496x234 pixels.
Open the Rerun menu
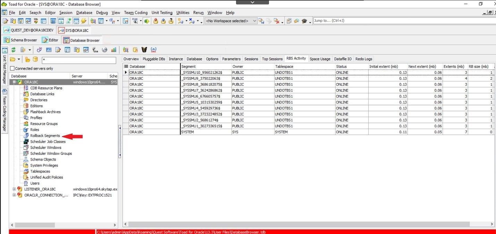pyautogui.click(x=199, y=12)
